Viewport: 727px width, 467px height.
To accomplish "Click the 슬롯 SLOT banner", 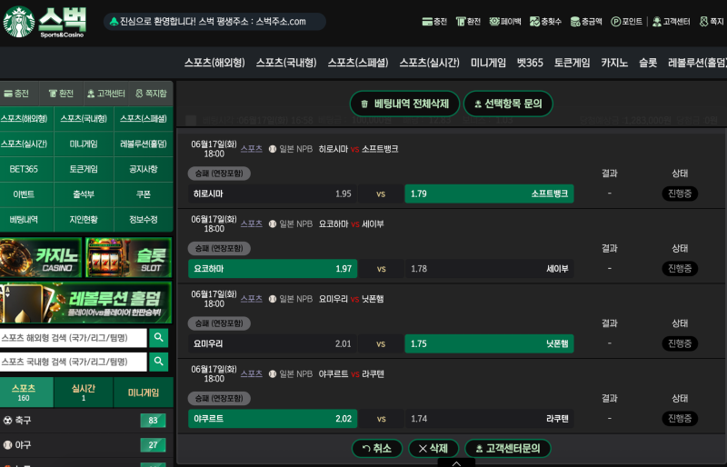I will point(128,257).
